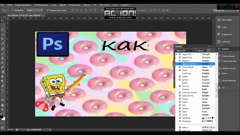The image size is (240, 135).
Task: Open the Редактирование menu
Action: 23,5
